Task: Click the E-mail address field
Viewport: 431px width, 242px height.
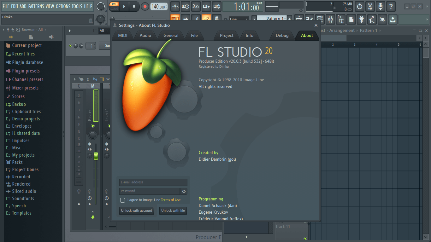Action: tap(153, 182)
